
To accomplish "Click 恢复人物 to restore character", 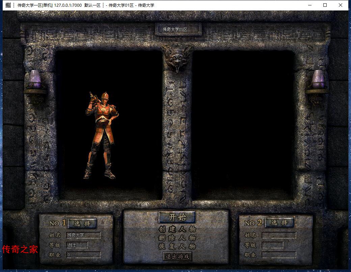I will [x=177, y=246].
